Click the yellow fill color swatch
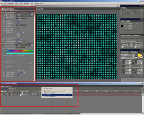 coord(139,55)
